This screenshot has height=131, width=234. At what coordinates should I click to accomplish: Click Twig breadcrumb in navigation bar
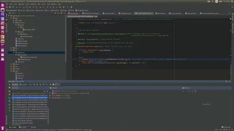(71, 11)
